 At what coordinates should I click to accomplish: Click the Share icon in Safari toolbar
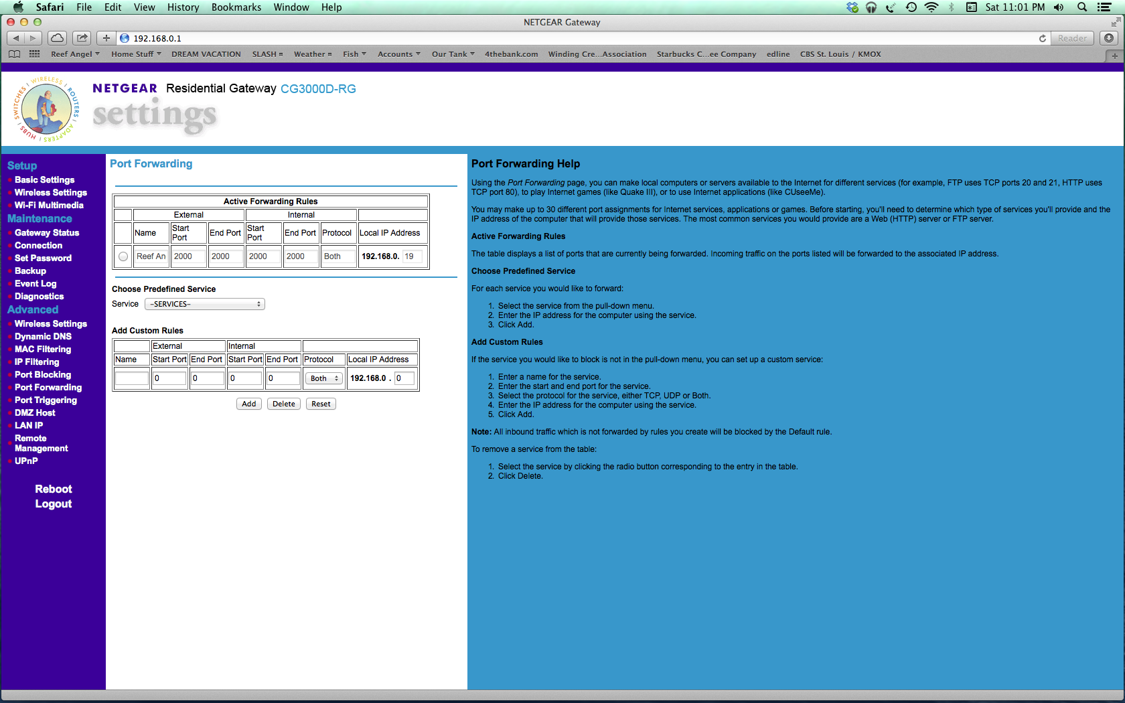point(82,38)
